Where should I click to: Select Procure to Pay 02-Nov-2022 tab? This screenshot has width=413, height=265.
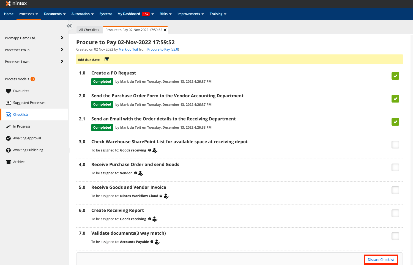[x=134, y=30]
